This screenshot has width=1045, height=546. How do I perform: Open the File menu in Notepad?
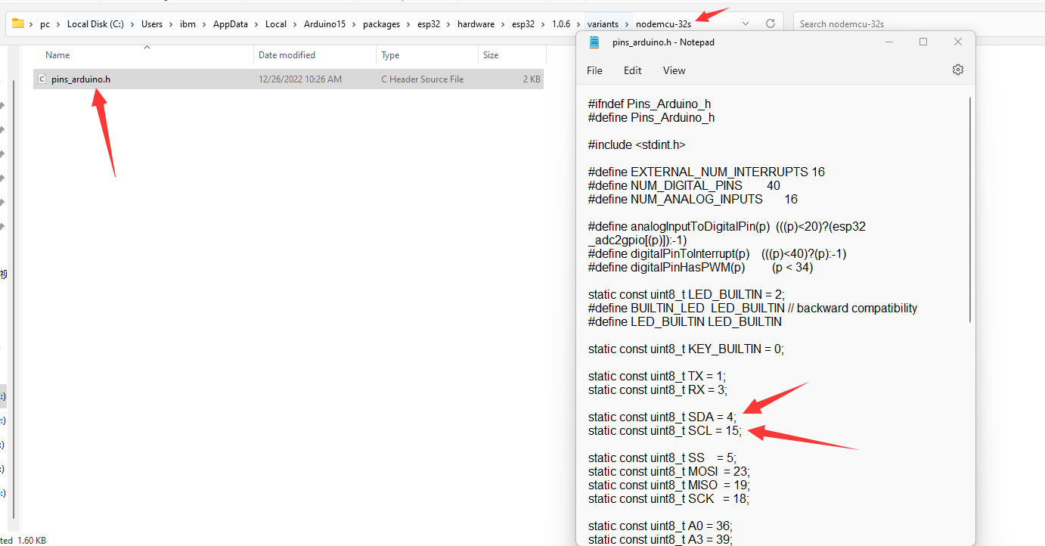(x=594, y=70)
